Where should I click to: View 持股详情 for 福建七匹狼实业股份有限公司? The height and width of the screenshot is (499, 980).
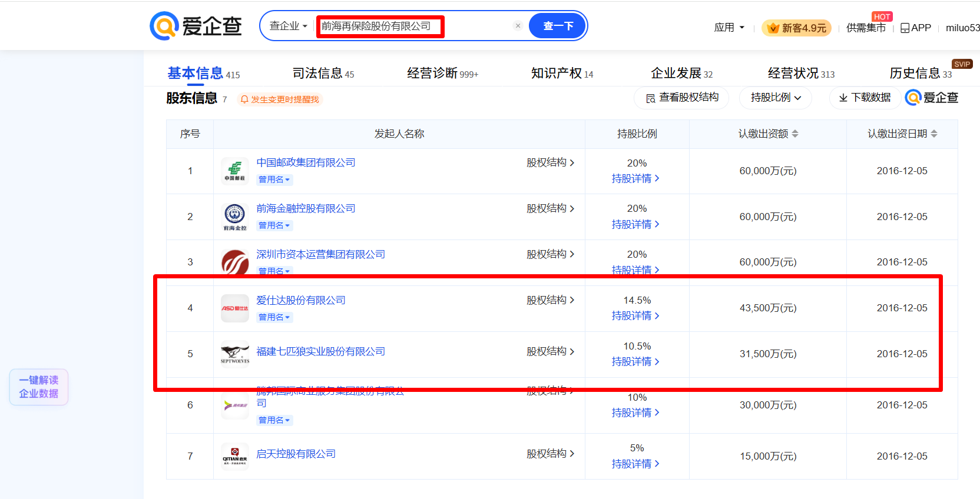(635, 361)
